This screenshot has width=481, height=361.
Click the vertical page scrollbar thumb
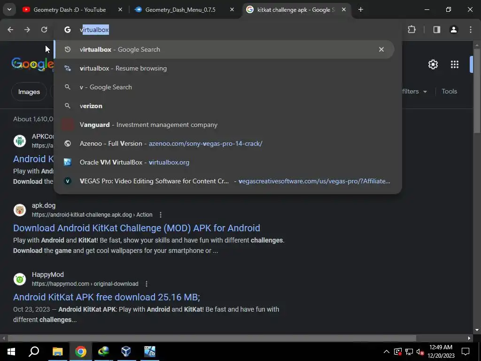[477, 91]
